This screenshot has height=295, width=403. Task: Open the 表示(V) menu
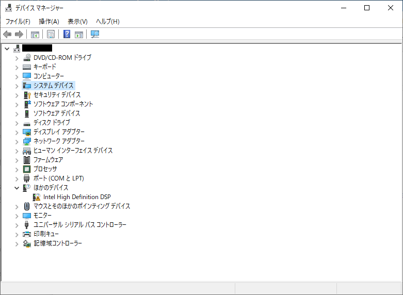(x=77, y=22)
